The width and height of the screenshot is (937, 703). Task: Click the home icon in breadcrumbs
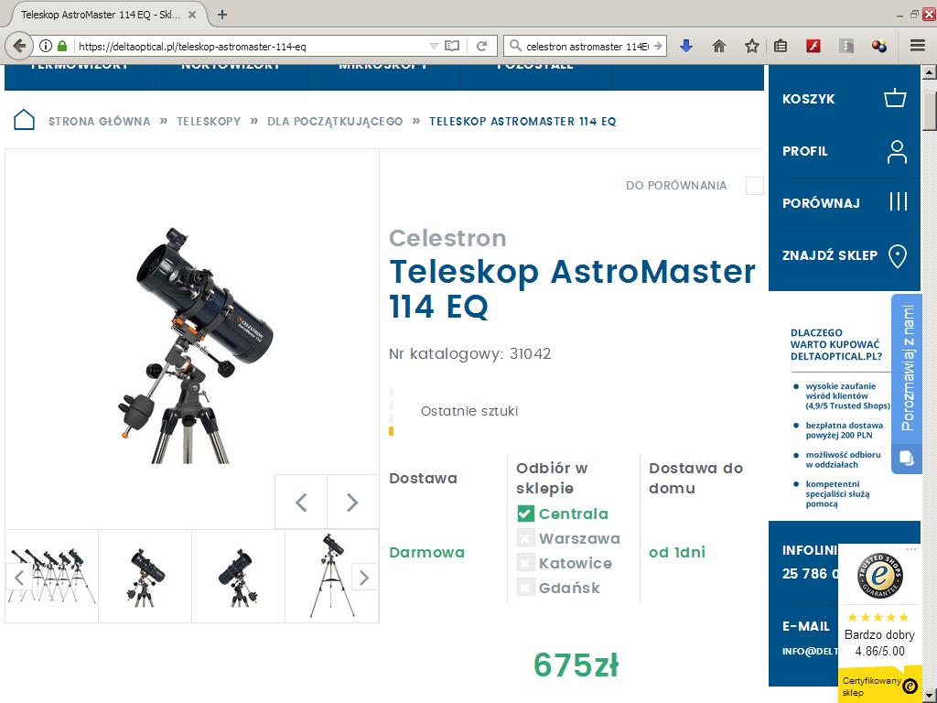pyautogui.click(x=24, y=120)
